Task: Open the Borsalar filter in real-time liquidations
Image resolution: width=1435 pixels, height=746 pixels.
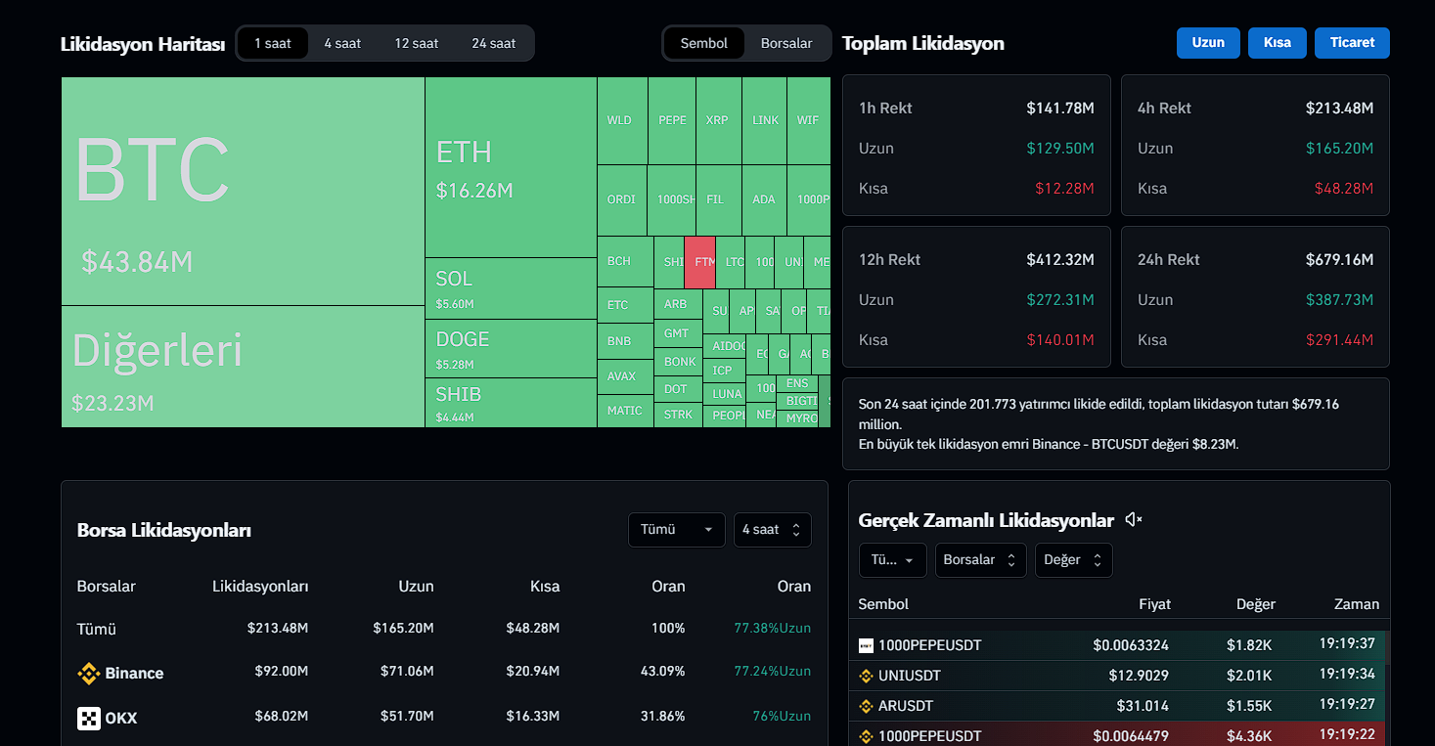Action: 980,560
